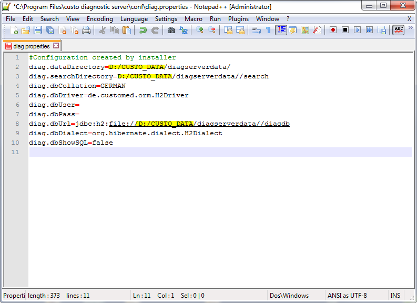Stop macro recording with black square
Viewport: 417px width, 303px height.
coord(345,30)
